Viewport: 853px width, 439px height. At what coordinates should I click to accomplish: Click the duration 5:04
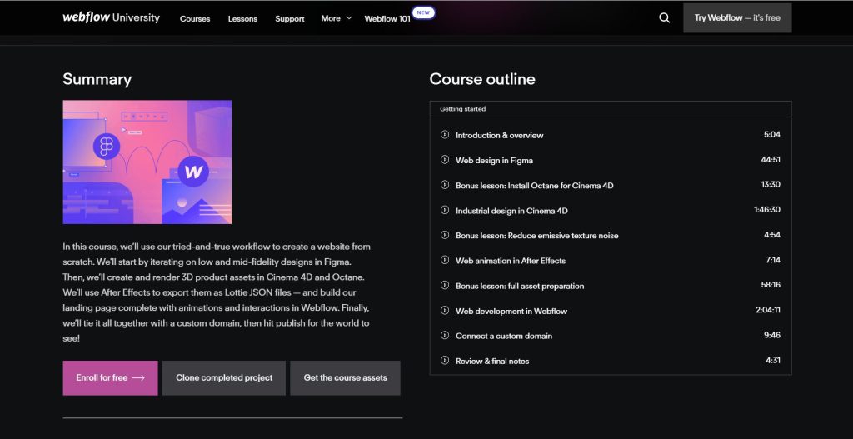[x=772, y=134]
